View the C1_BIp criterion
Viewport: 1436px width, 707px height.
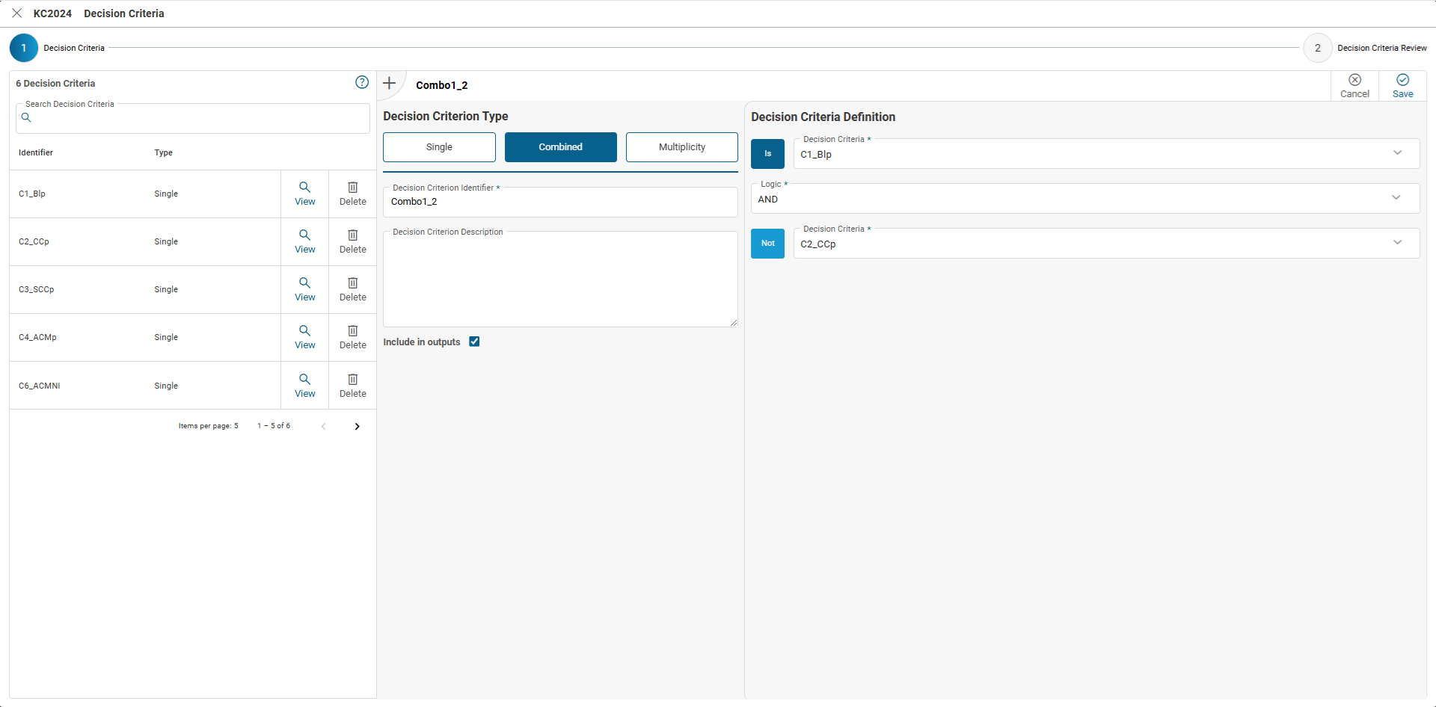coord(305,194)
